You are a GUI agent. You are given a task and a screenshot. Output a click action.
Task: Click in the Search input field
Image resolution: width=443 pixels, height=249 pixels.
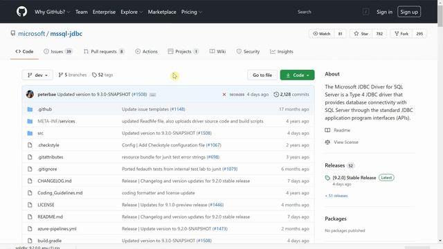click(x=329, y=12)
